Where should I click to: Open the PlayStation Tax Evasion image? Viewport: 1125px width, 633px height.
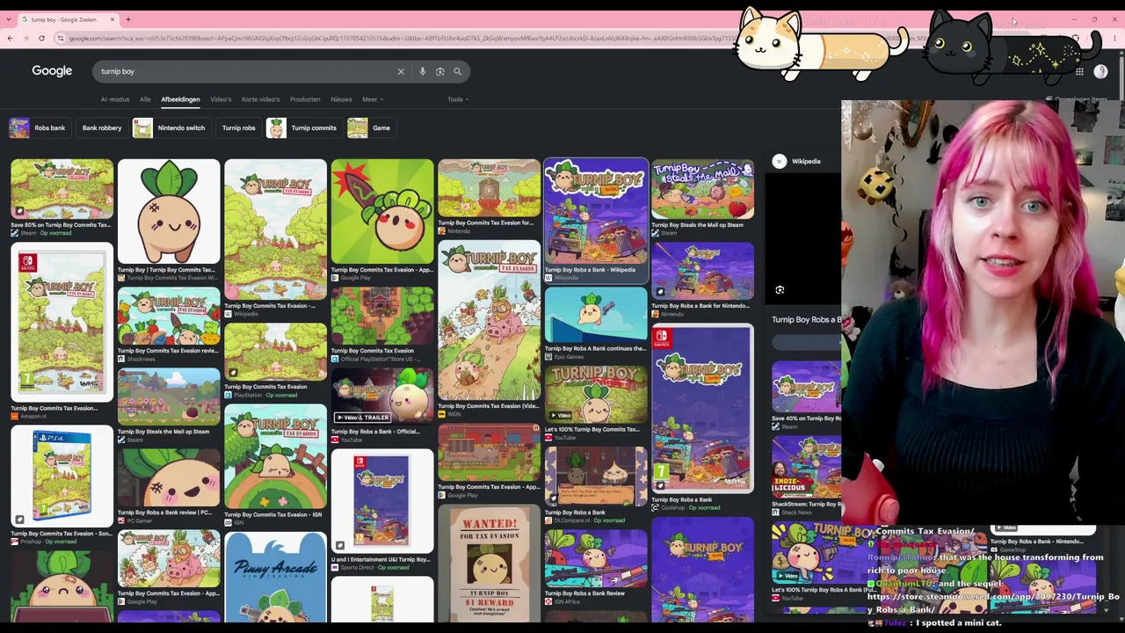point(275,352)
